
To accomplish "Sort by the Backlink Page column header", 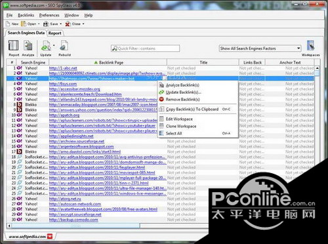I will [x=108, y=62].
